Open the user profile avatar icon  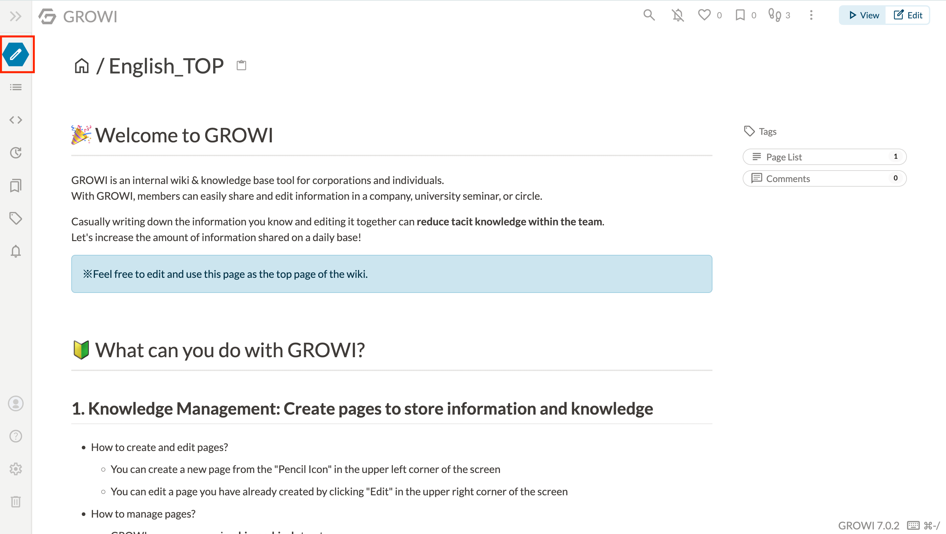point(16,403)
